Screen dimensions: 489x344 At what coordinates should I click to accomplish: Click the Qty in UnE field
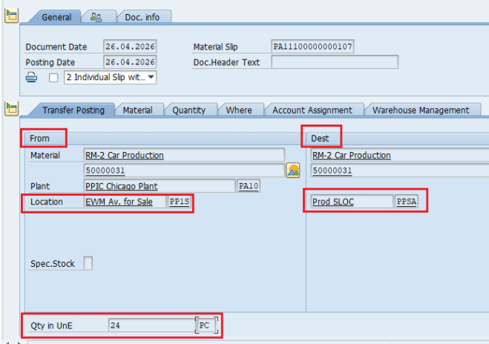point(151,325)
